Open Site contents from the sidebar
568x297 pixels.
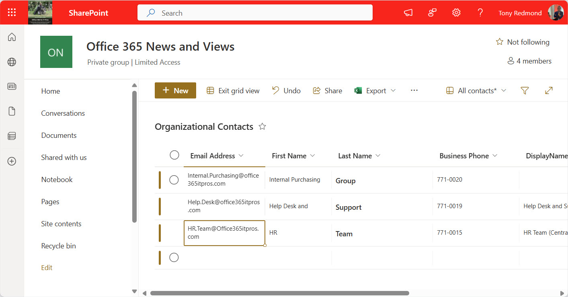coord(61,223)
